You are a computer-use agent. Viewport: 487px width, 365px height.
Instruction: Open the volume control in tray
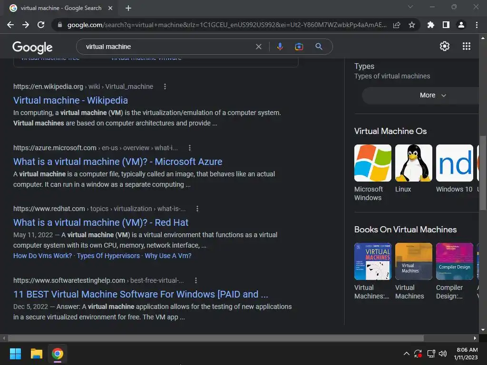click(443, 354)
